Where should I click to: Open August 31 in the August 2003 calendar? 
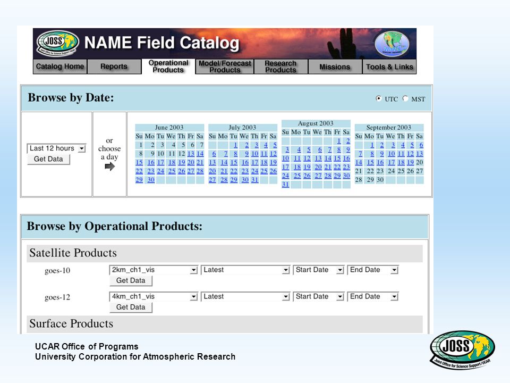285,185
